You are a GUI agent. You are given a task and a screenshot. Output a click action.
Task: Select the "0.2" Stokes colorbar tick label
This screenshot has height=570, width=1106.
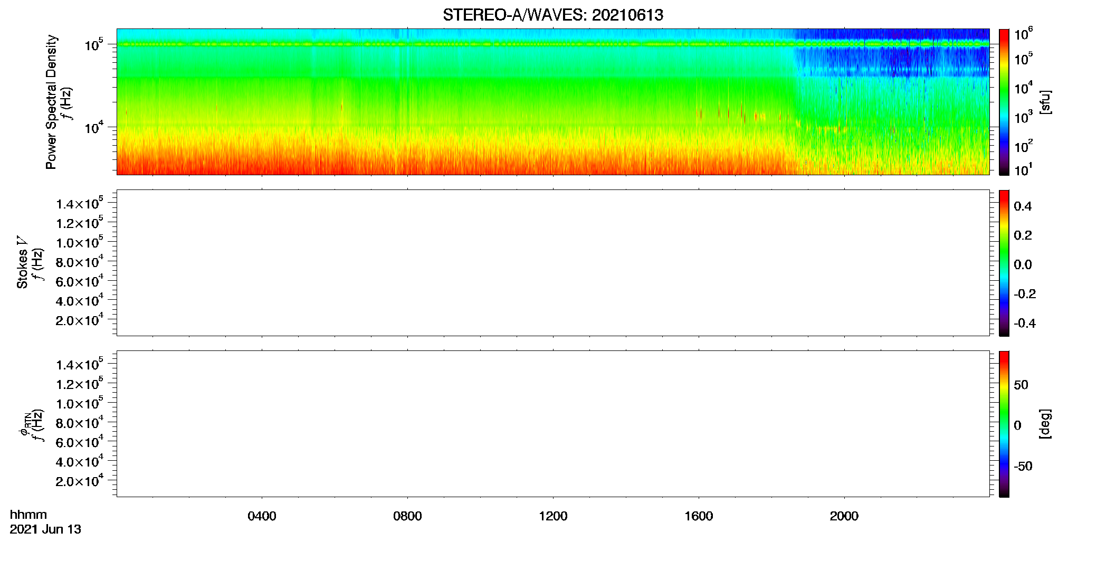pos(1023,235)
